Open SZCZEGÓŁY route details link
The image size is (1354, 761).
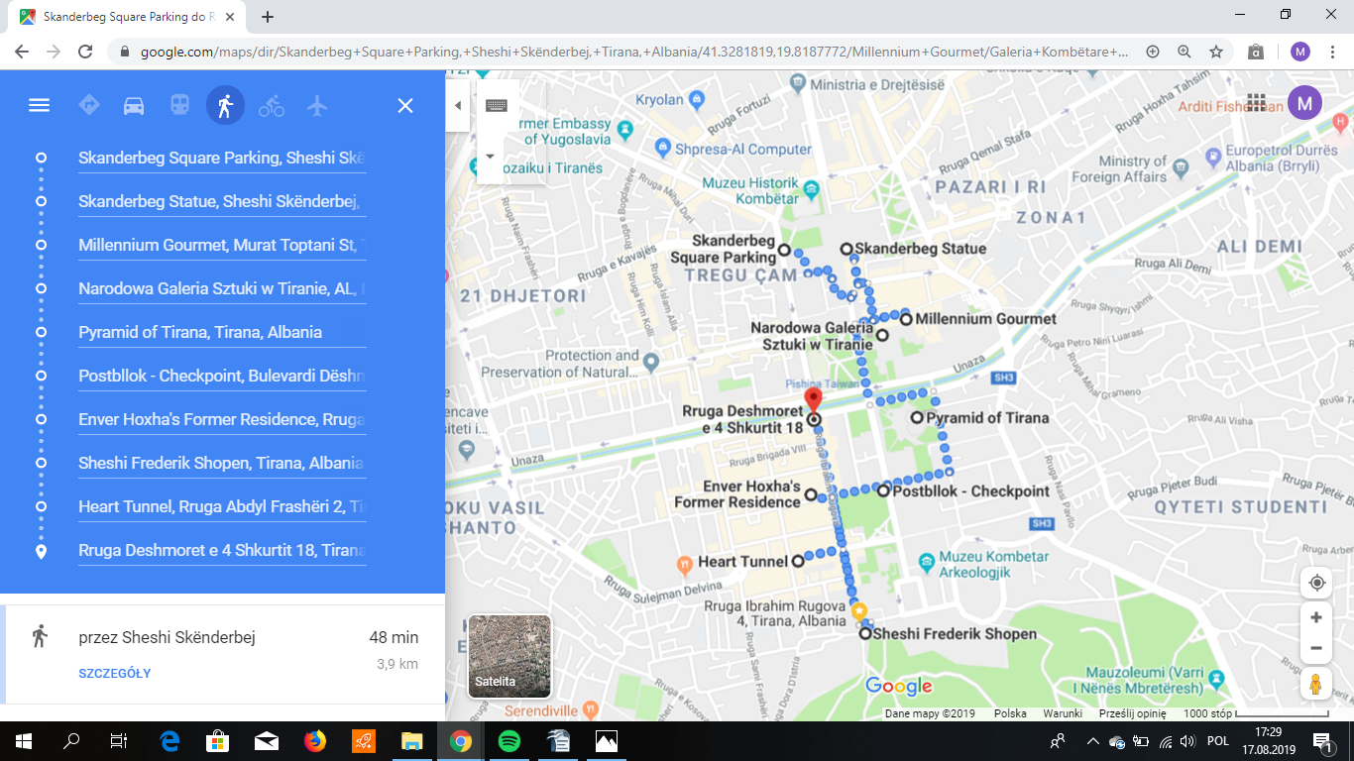115,674
